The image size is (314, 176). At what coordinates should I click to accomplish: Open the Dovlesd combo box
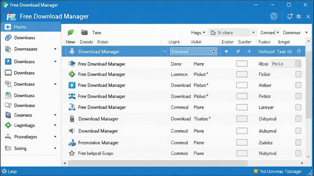point(193,51)
